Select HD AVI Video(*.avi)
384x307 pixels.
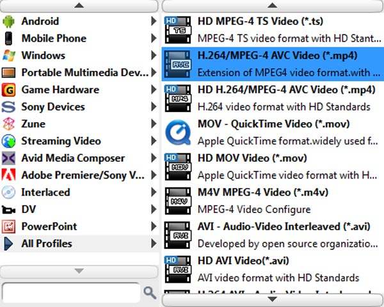point(273,269)
